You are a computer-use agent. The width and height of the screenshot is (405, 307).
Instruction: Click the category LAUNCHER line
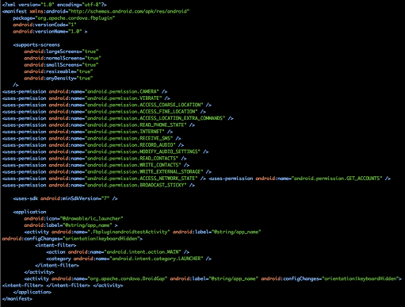click(x=129, y=259)
